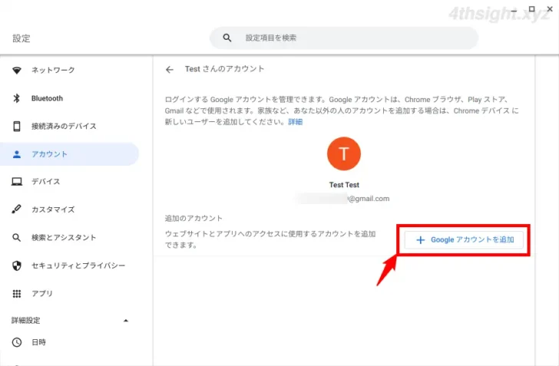Close the settings window
The height and width of the screenshot is (366, 559).
550,9
